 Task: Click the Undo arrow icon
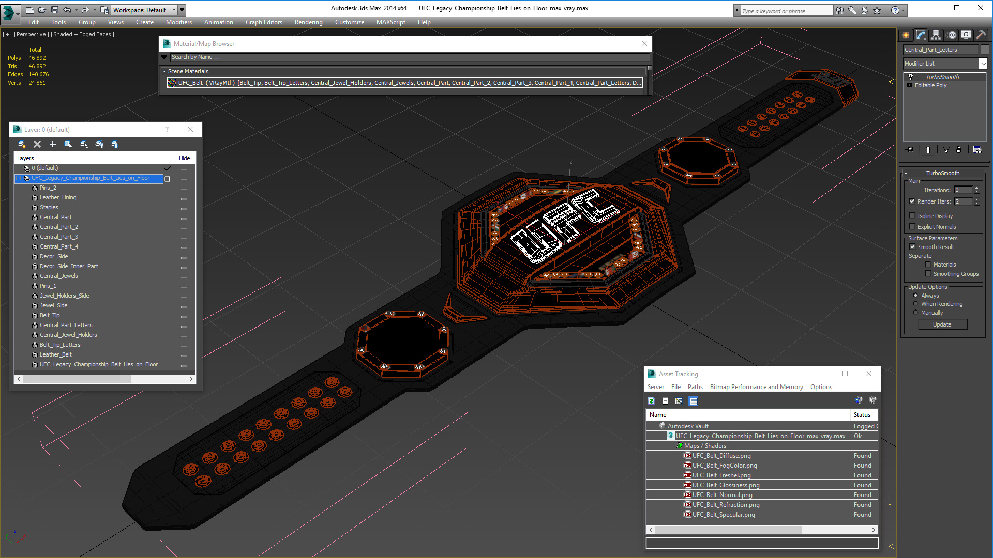click(67, 10)
